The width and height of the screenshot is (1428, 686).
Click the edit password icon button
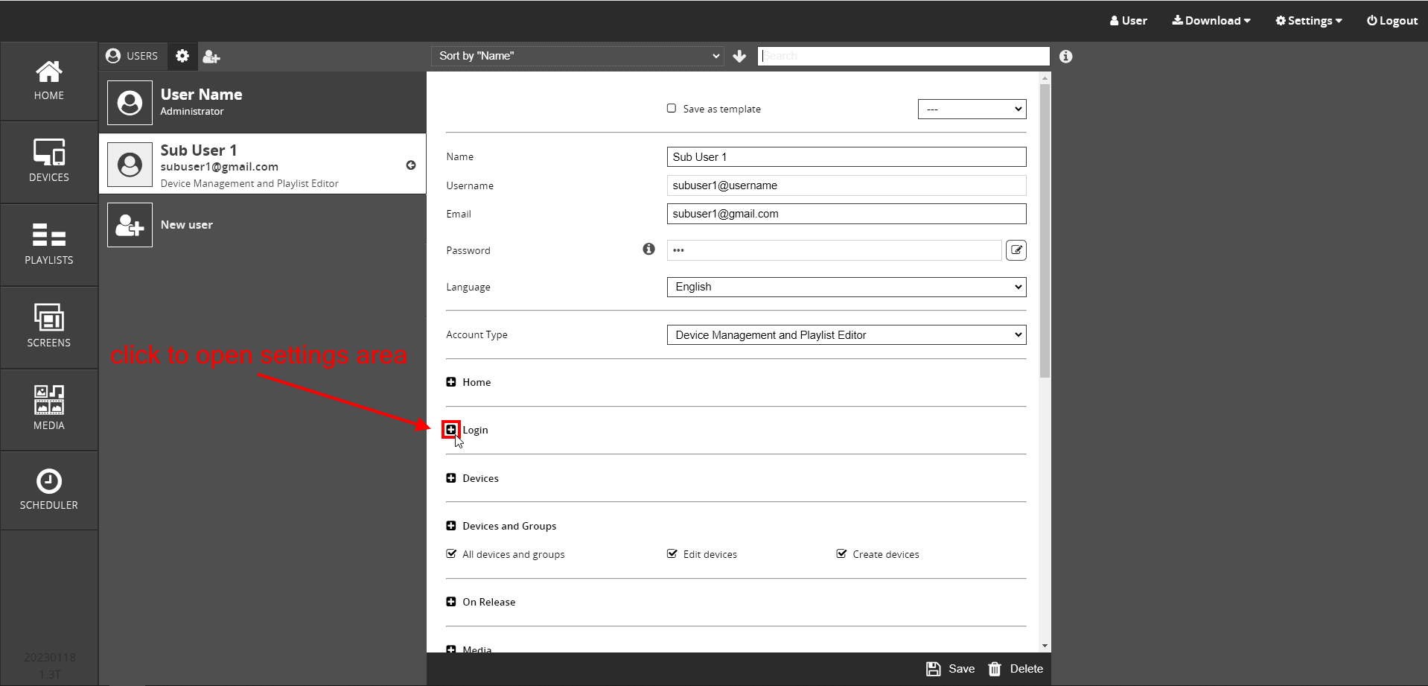[1016, 250]
